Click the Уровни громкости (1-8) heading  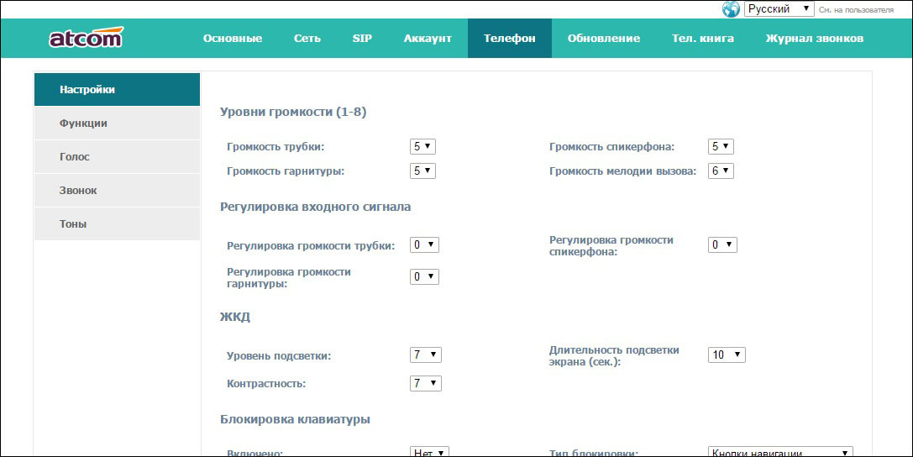click(x=293, y=112)
